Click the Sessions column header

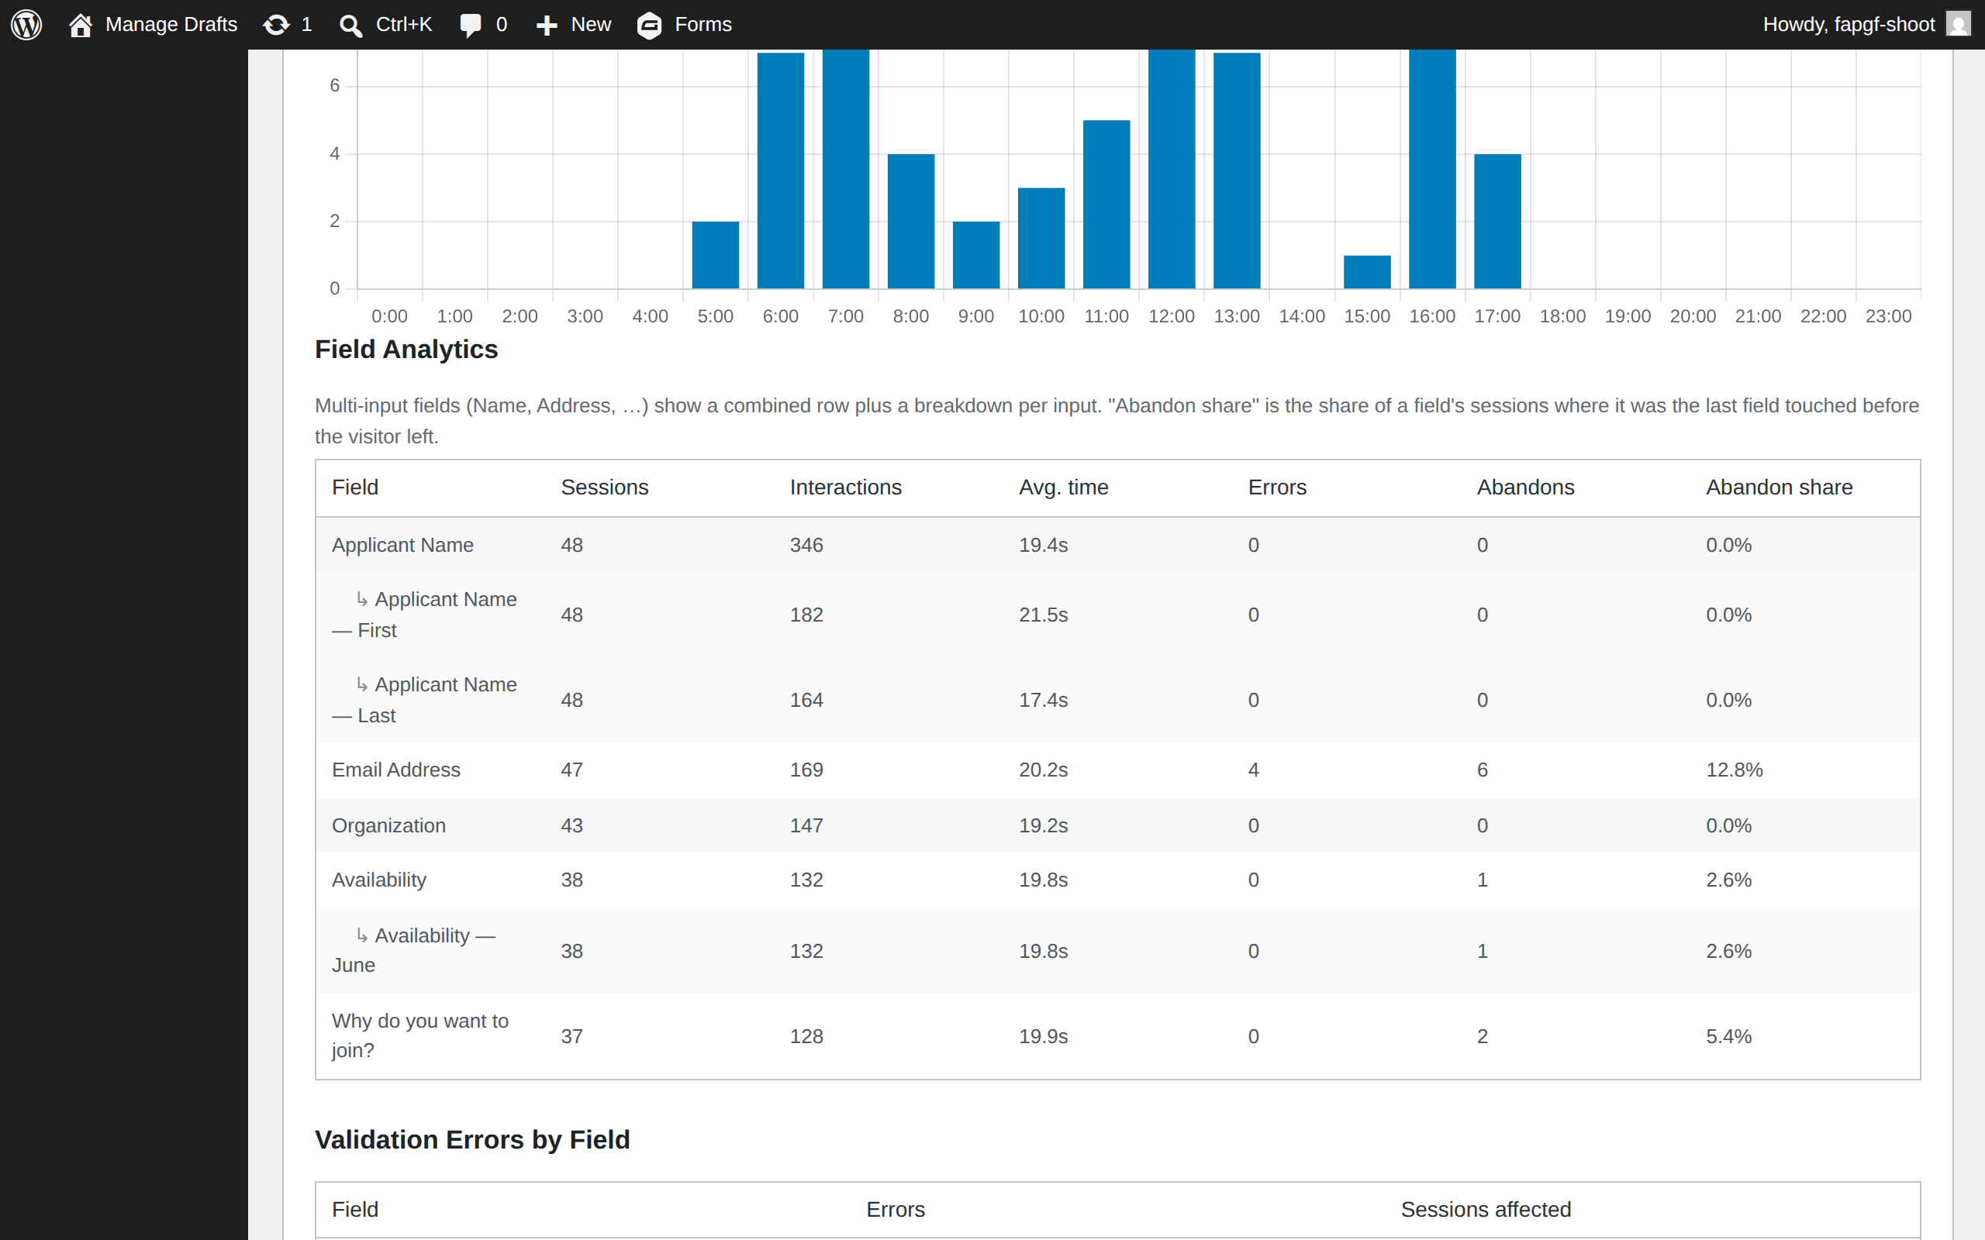[605, 487]
